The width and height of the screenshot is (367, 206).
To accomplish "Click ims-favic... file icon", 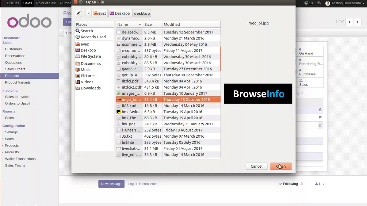I will coord(119,112).
